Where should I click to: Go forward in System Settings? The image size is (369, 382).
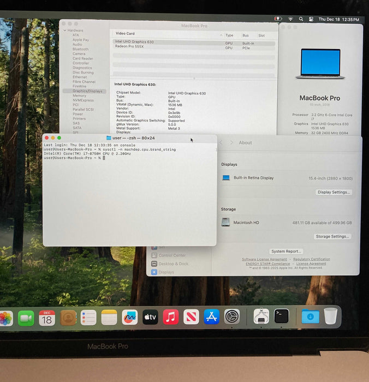coord(231,142)
